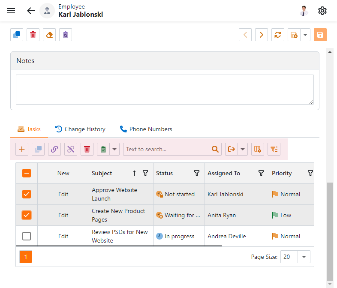Expand the export dropdown arrow
Viewport: 337px width, 288px height.
(243, 149)
